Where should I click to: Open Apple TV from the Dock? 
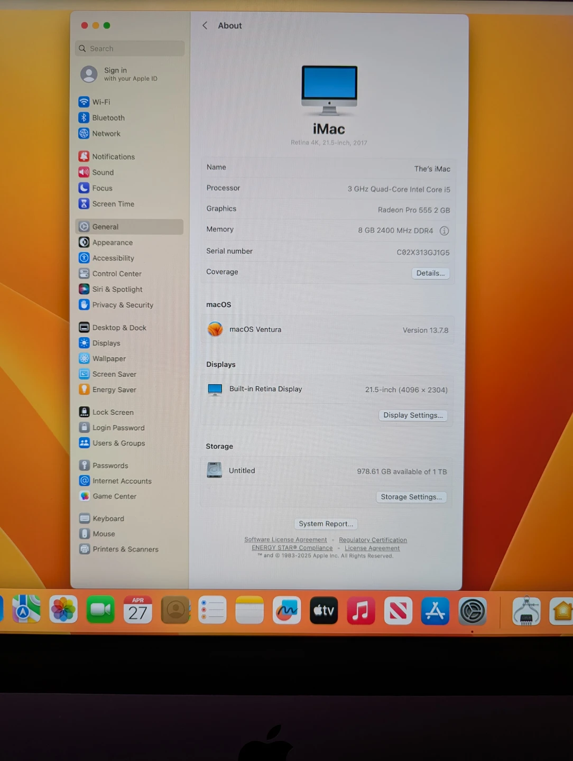coord(324,610)
